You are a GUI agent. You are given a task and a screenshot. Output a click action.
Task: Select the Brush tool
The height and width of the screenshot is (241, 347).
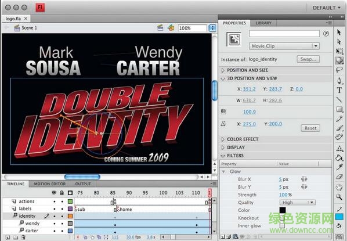pyautogui.click(x=339, y=128)
